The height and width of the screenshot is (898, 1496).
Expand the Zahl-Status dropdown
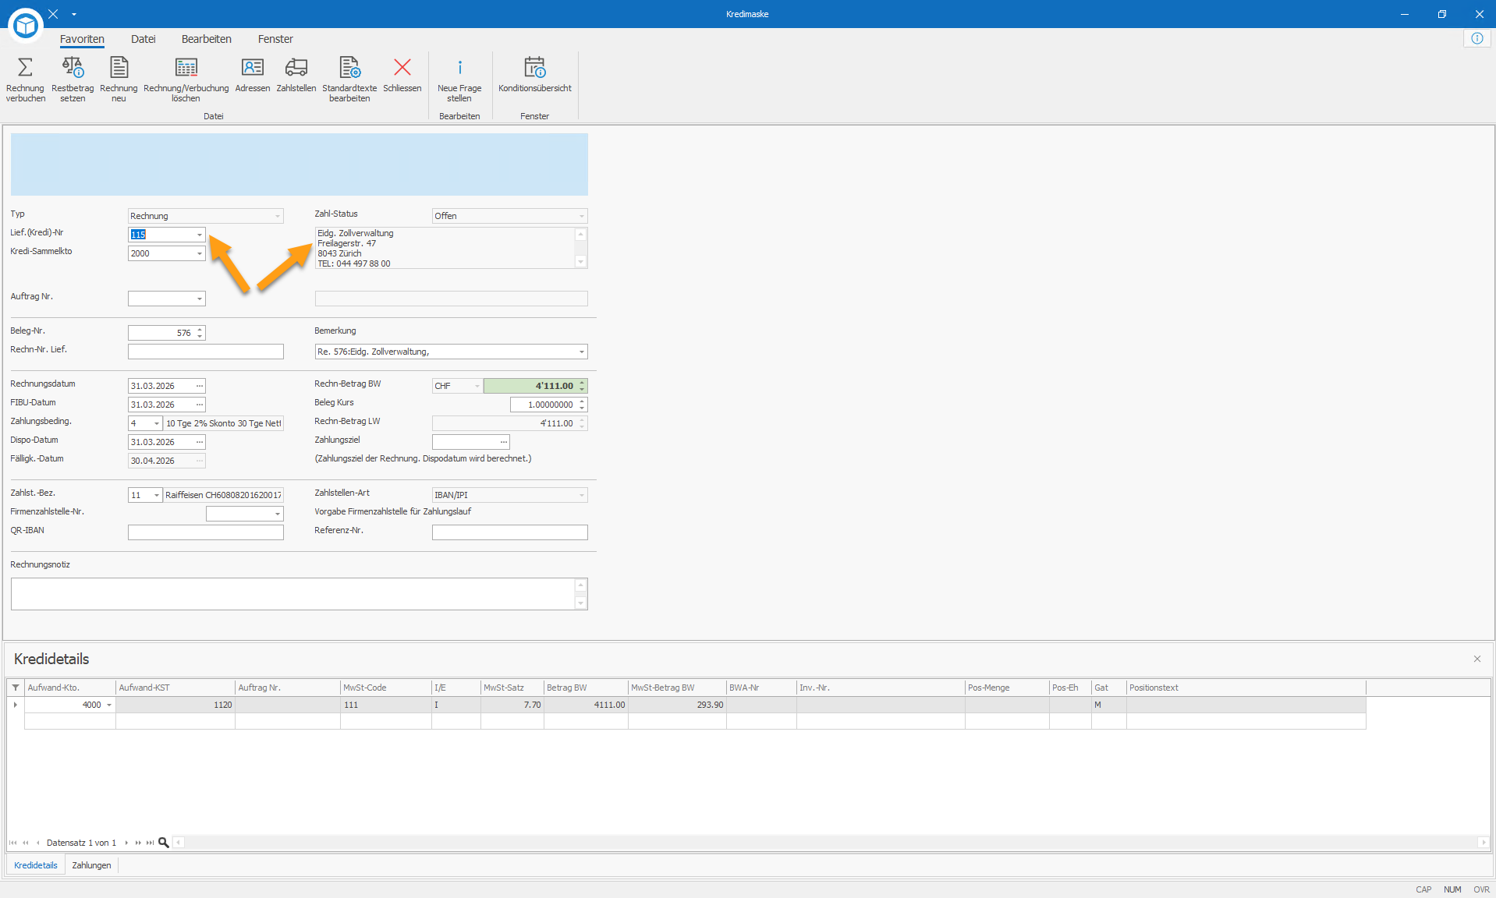click(x=581, y=216)
